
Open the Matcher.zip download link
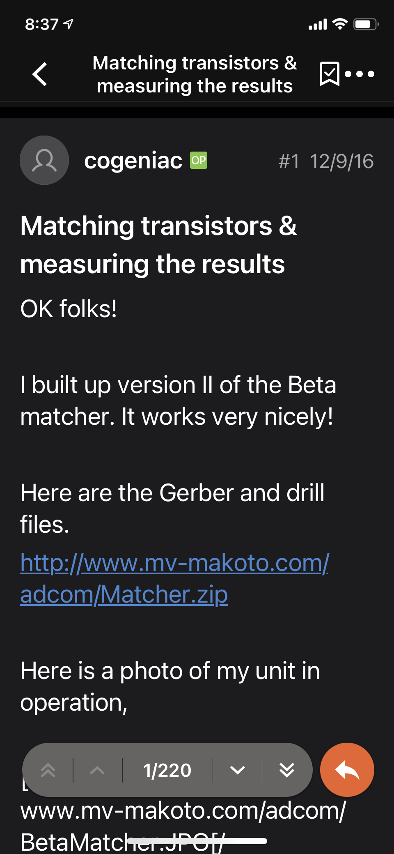(x=174, y=578)
